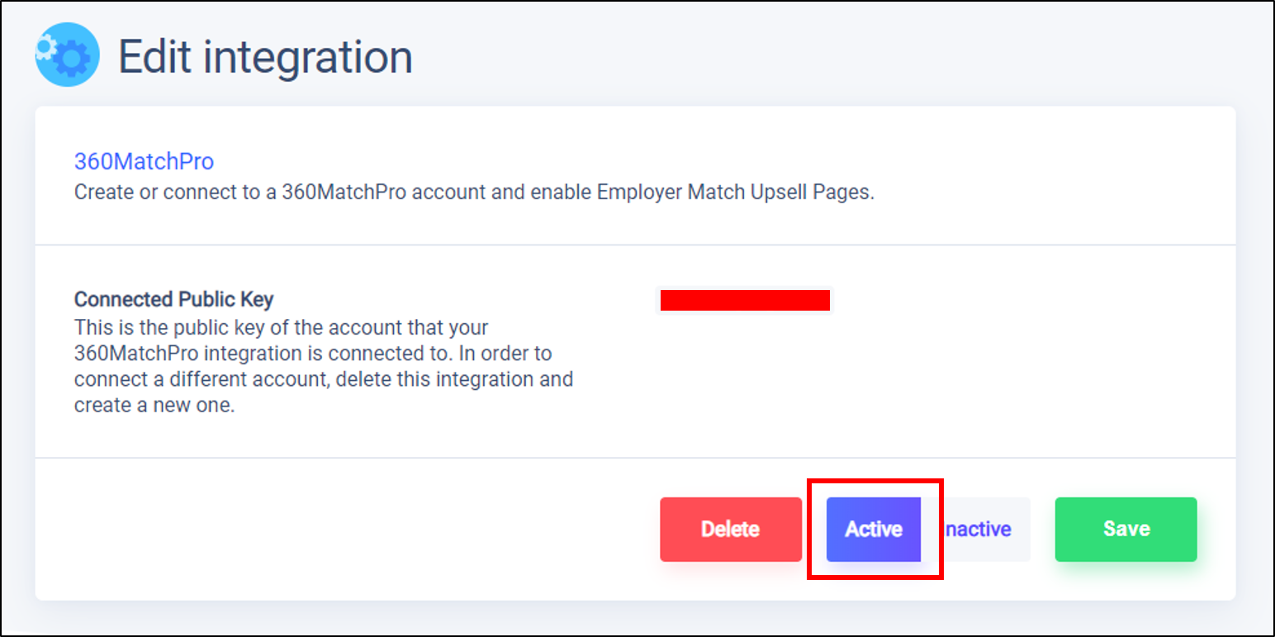
Task: Click the 'delete this integration and create a new one' sentence
Action: (x=324, y=392)
